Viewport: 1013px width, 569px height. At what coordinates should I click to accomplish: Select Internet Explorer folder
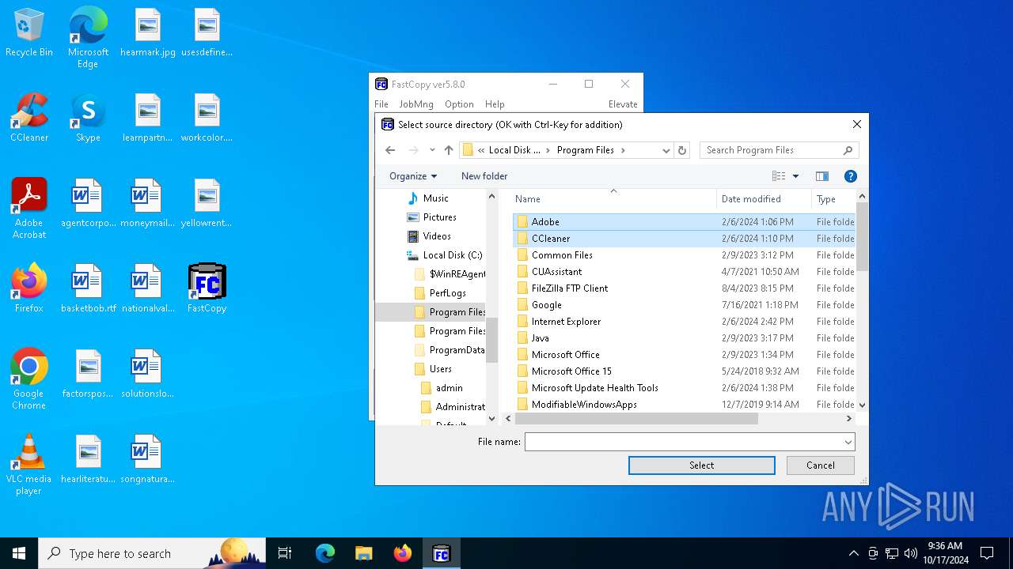(685, 322)
